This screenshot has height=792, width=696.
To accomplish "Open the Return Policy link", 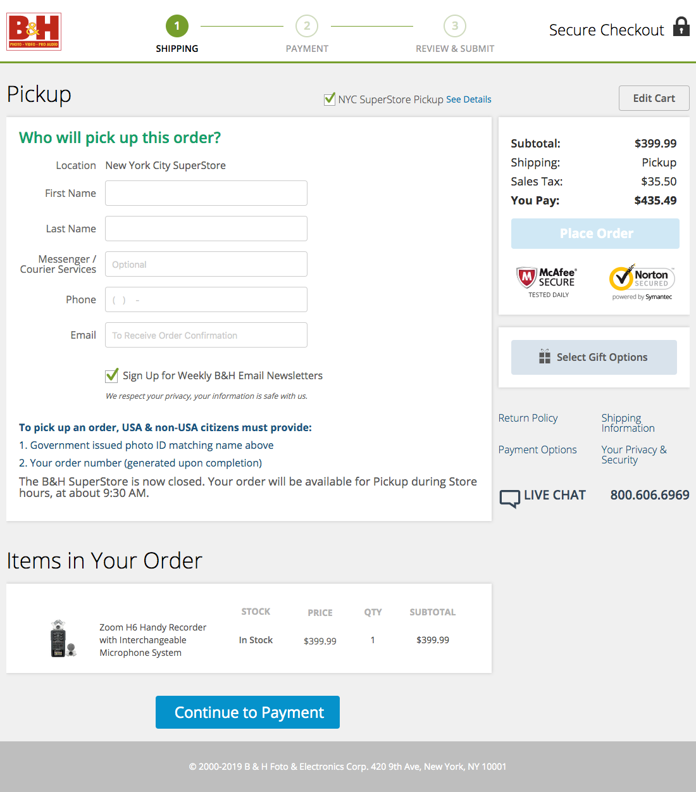I will coord(528,418).
